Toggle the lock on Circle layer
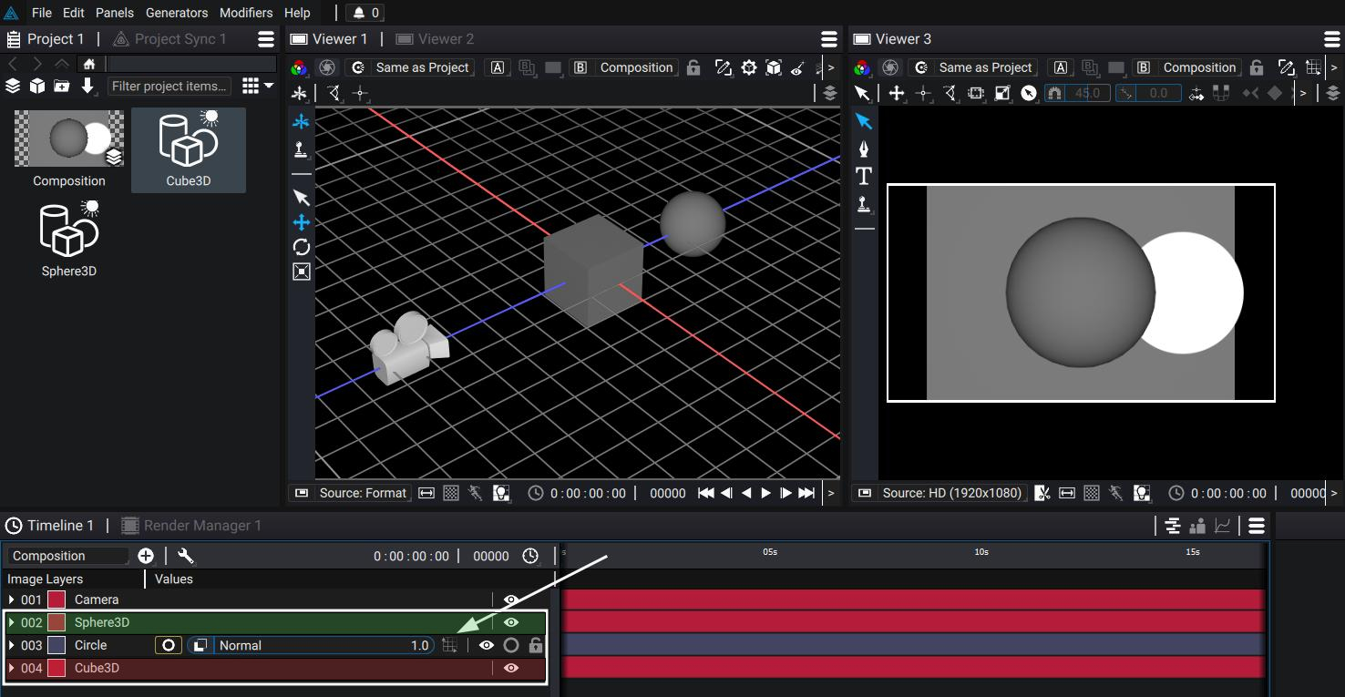The width and height of the screenshot is (1345, 697). (x=536, y=645)
